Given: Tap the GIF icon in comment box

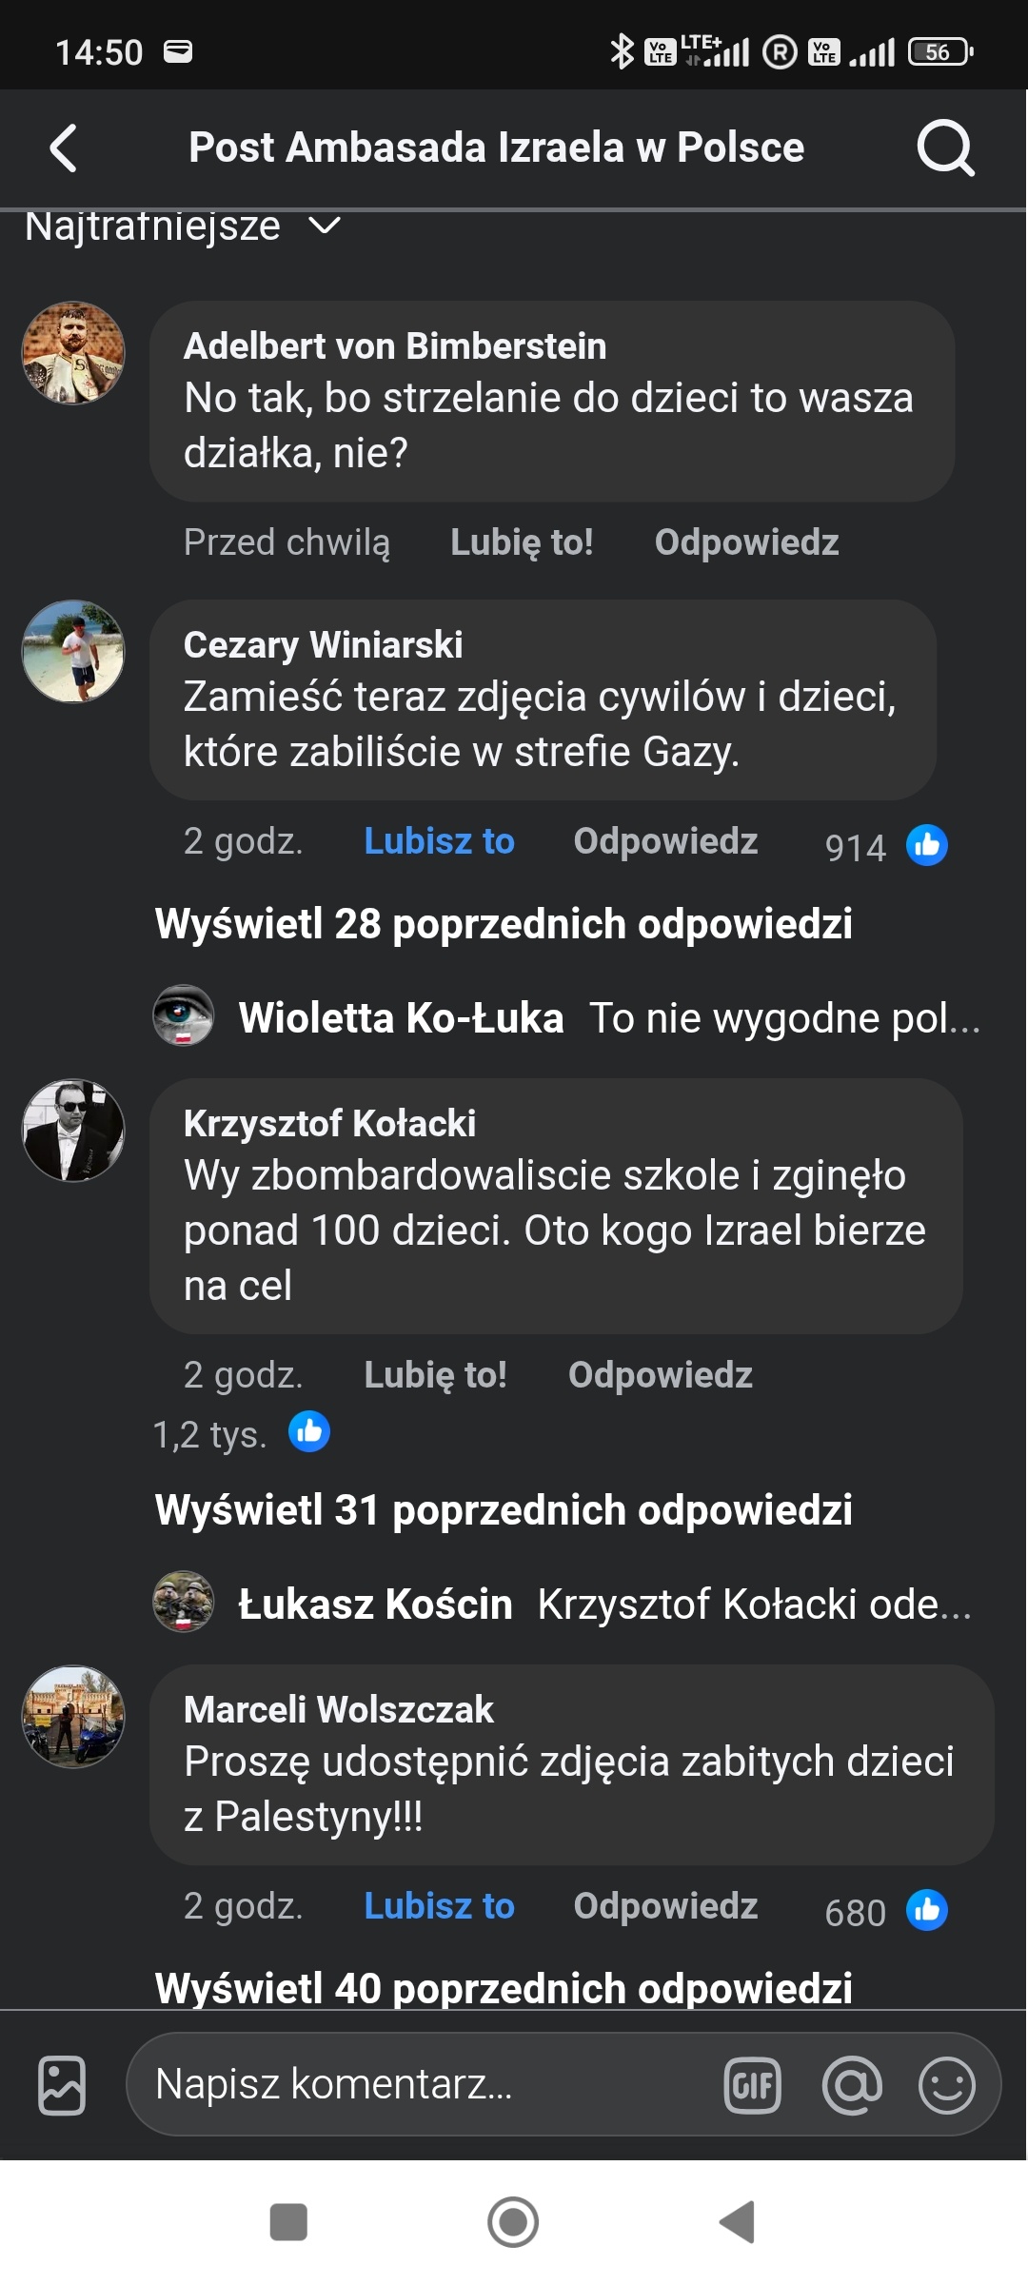Looking at the screenshot, I should (x=752, y=2085).
